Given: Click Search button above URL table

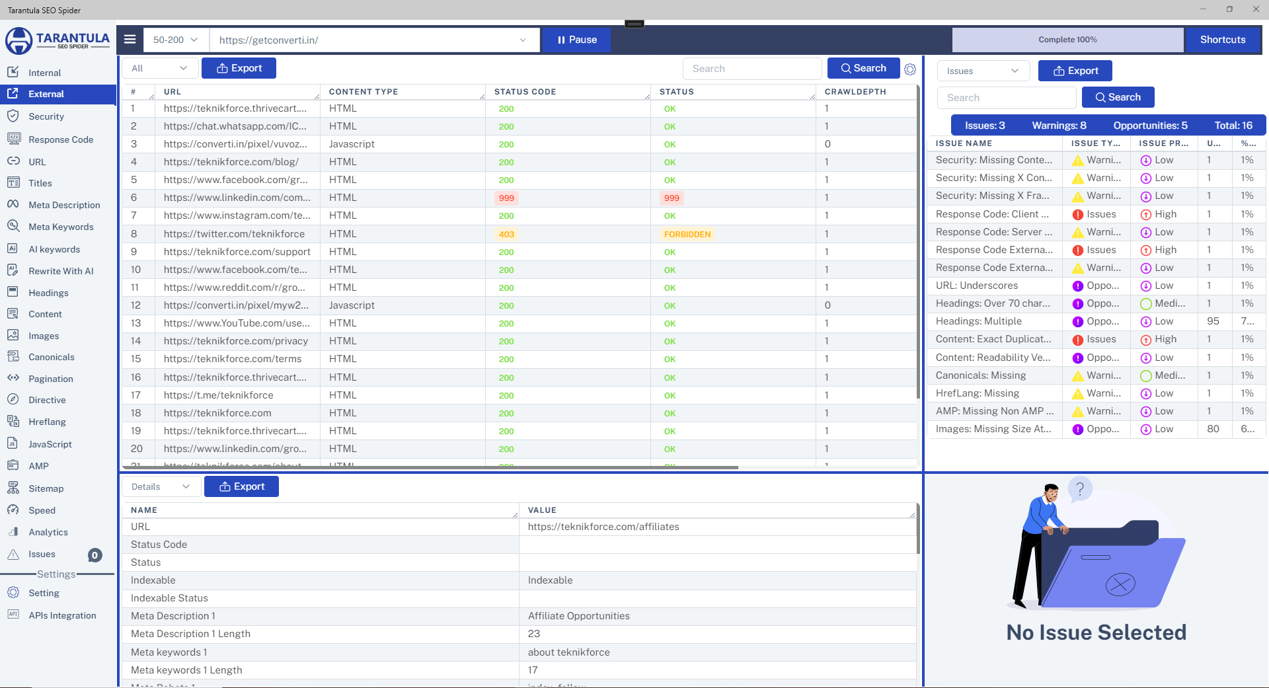Looking at the screenshot, I should (x=863, y=68).
